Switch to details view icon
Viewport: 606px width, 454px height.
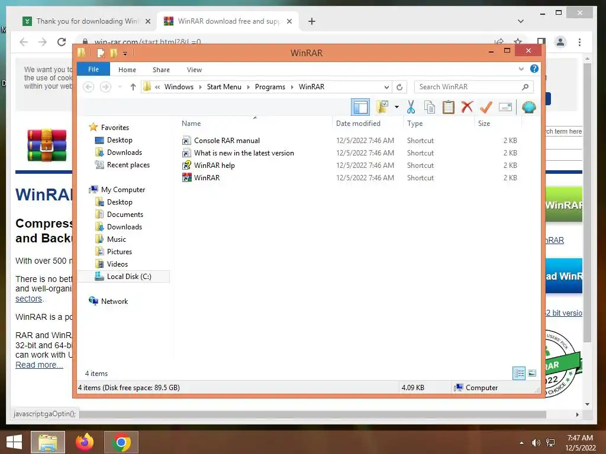(519, 373)
